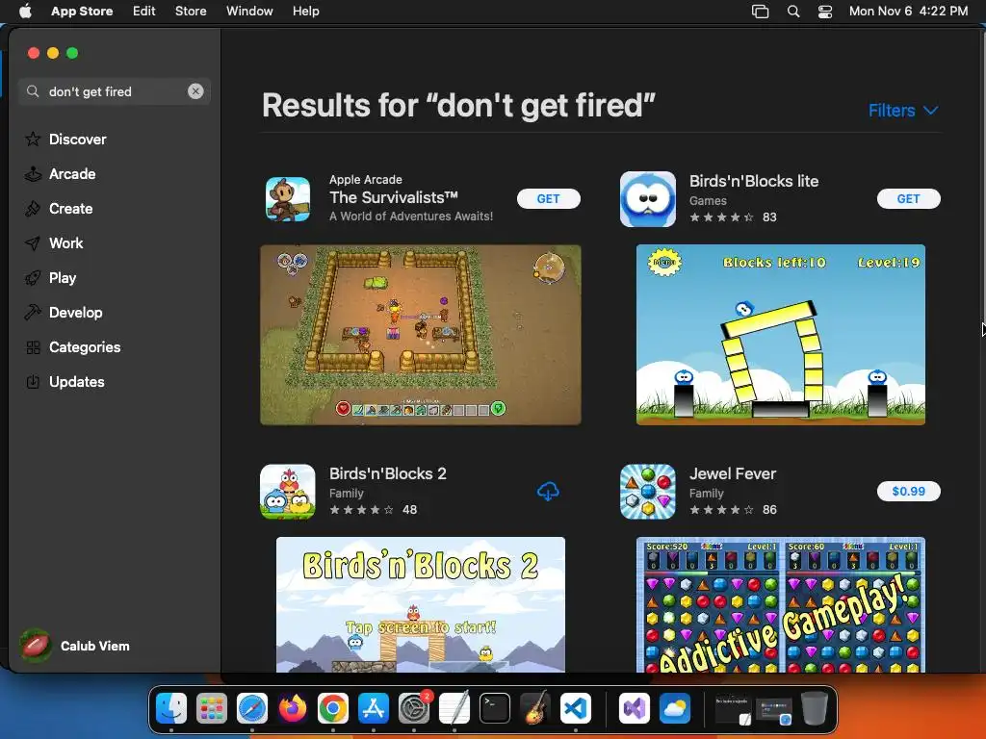Click the minimized text window in the Dock

click(733, 709)
